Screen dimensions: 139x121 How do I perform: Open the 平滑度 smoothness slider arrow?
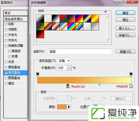(x=69, y=68)
